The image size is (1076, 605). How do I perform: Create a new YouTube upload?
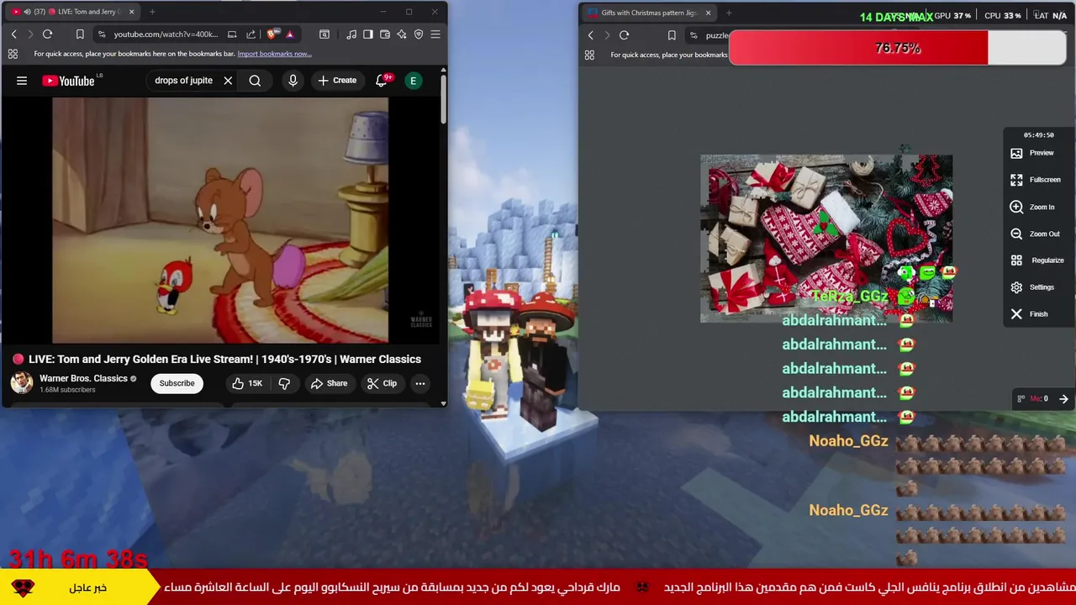click(337, 81)
